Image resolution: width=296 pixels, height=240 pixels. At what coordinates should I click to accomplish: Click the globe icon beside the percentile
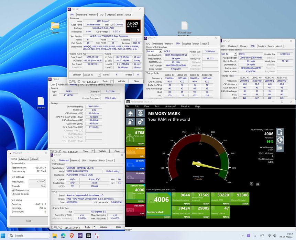pyautogui.click(x=280, y=140)
